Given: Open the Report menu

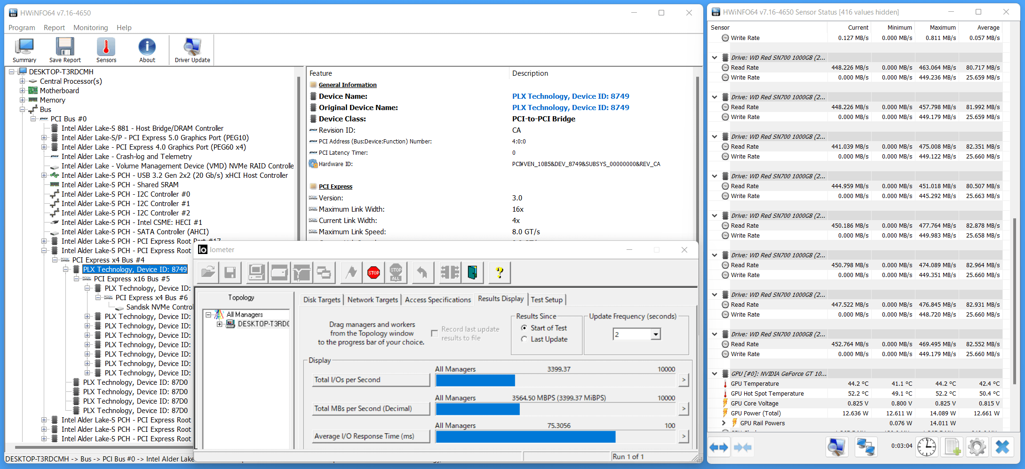Looking at the screenshot, I should pyautogui.click(x=54, y=28).
